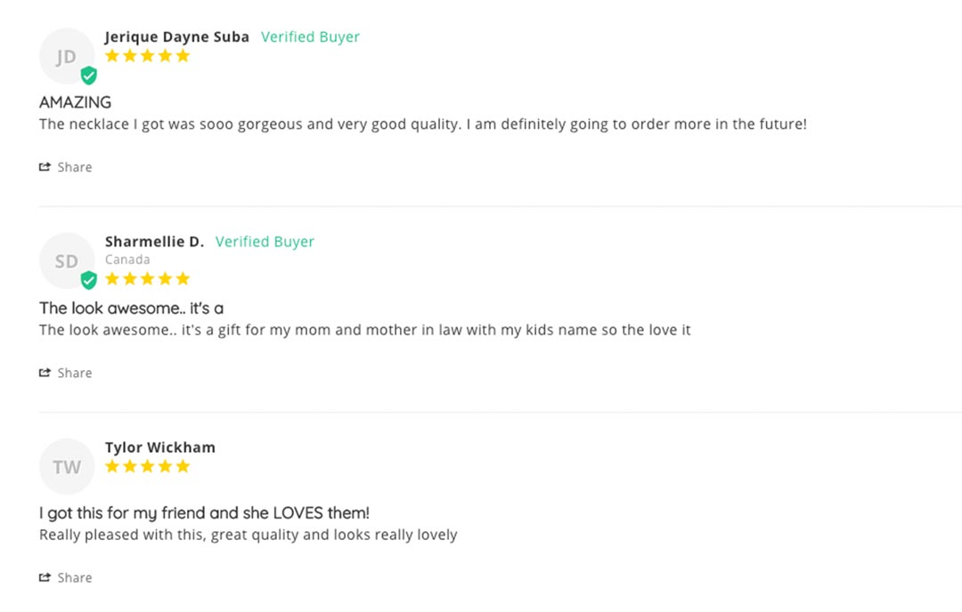
Task: Click verified shield badge on SD avatar
Action: click(89, 280)
